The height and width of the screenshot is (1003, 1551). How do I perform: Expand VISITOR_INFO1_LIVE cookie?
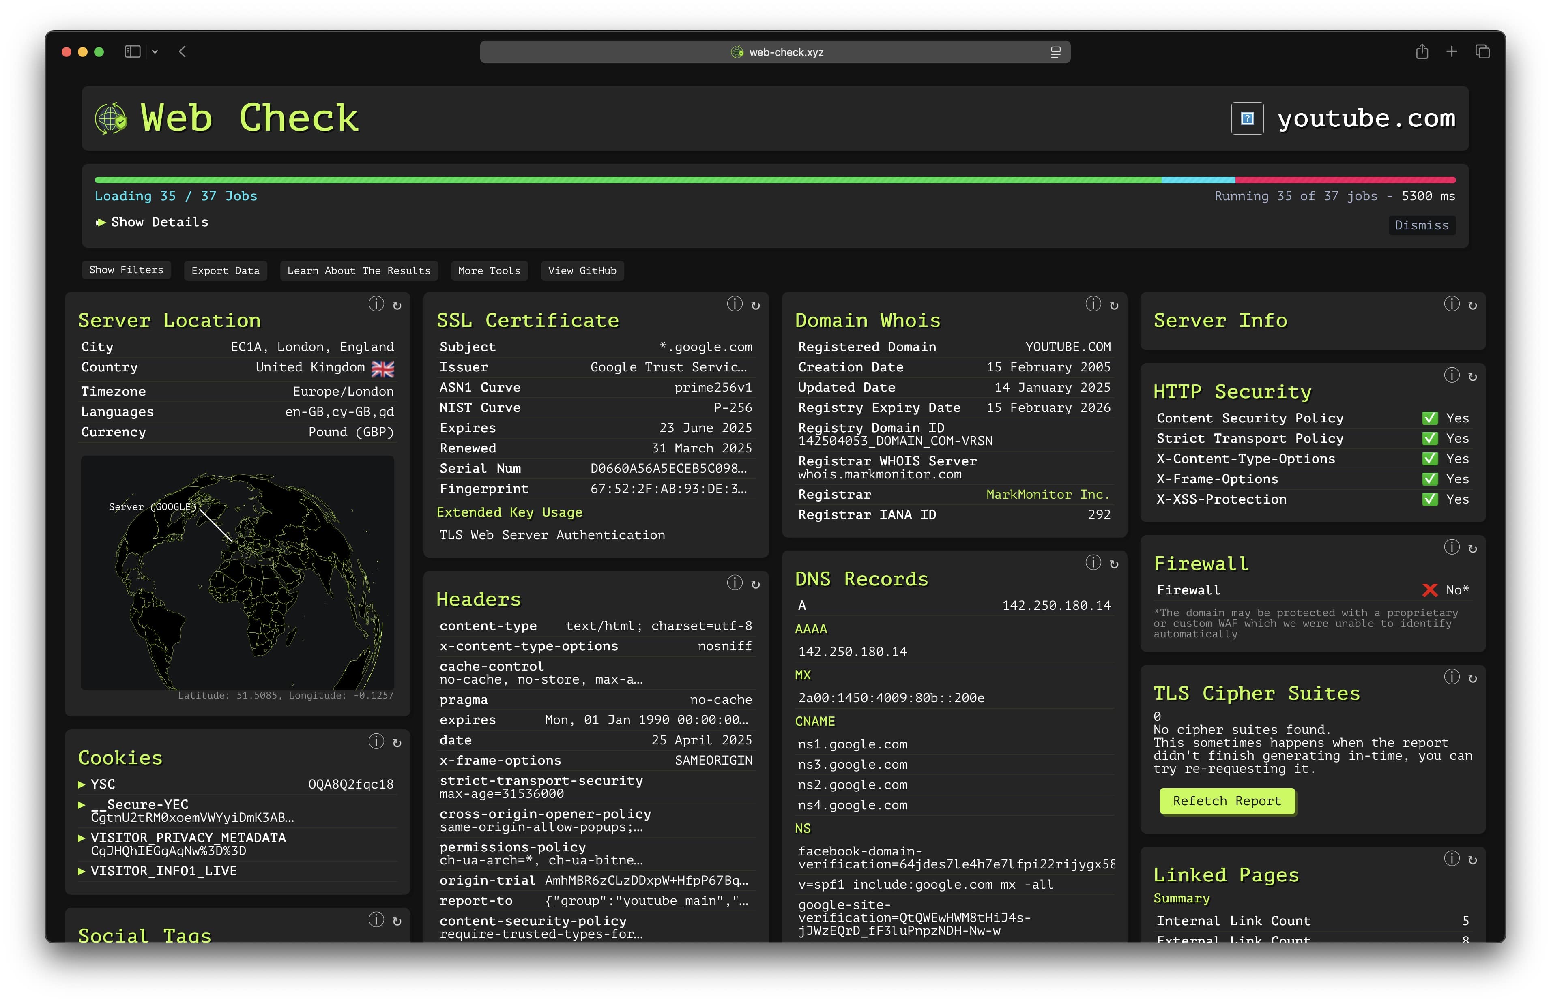(82, 871)
